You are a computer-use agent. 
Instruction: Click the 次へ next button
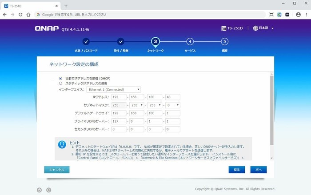pos(259,170)
